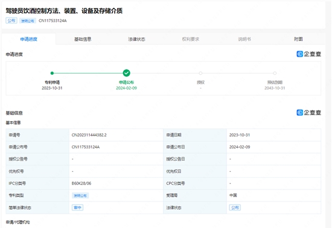Switch to the 法律状态 tab
332x228 pixels.
[136, 39]
